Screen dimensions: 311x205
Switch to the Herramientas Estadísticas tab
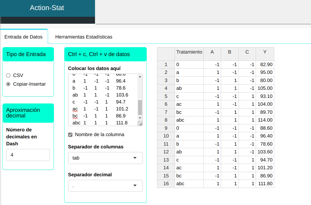(x=84, y=37)
